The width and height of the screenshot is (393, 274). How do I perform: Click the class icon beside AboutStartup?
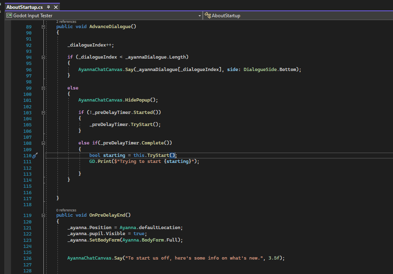[207, 16]
